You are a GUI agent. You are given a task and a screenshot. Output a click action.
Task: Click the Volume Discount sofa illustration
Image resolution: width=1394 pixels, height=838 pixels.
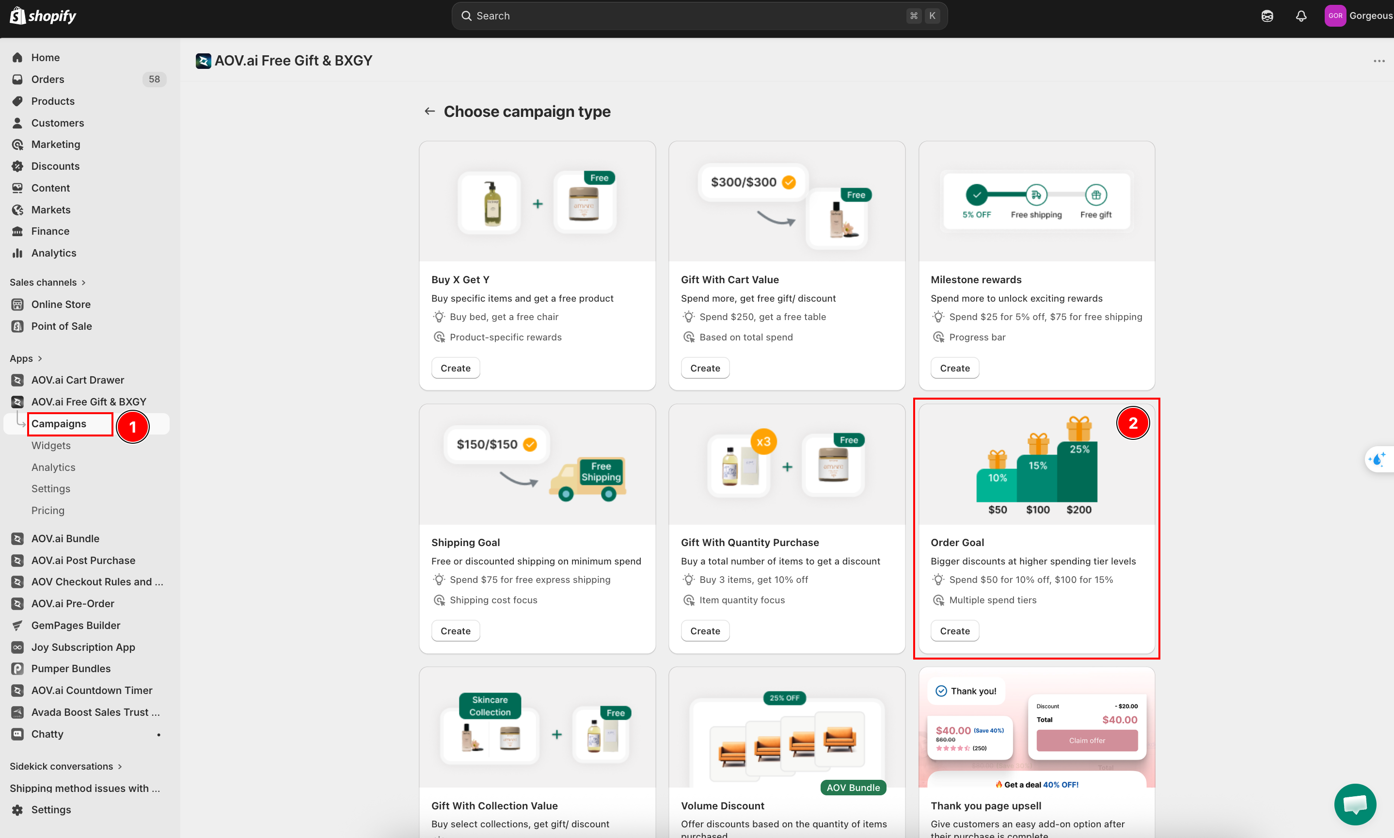(787, 727)
